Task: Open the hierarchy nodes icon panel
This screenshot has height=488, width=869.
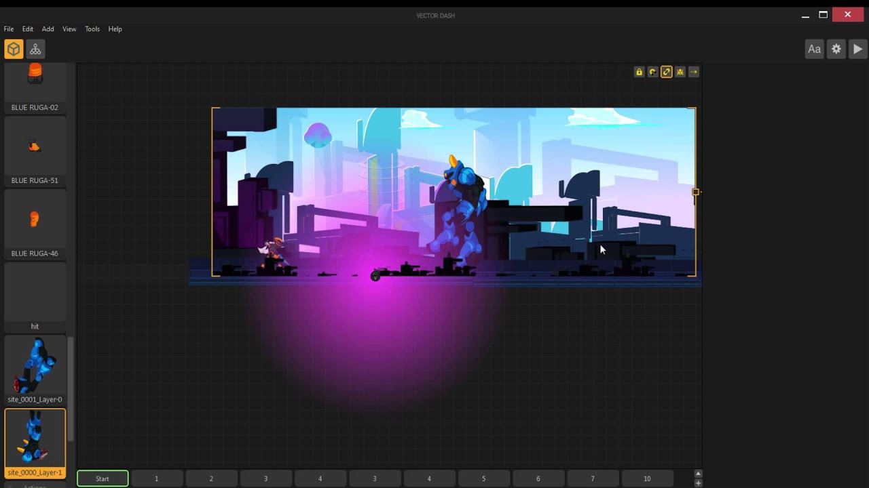Action: 35,49
